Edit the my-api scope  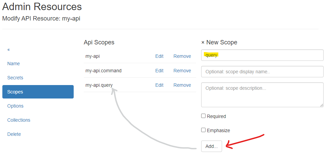(x=159, y=56)
